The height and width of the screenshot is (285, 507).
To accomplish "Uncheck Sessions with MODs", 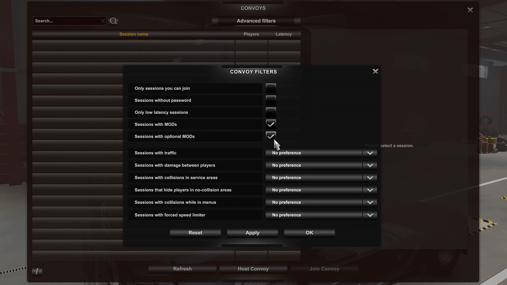I will [x=271, y=125].
